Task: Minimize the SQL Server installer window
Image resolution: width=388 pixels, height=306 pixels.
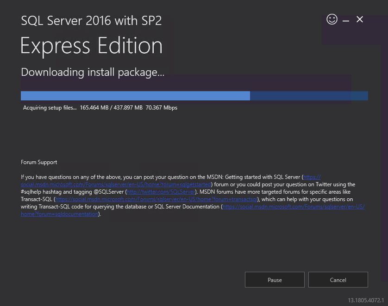Action: (x=346, y=21)
